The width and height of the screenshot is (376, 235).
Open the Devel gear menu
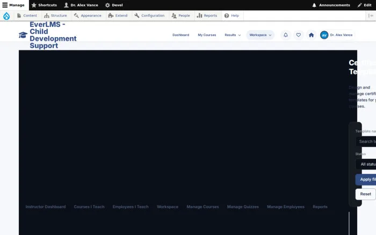coord(114,5)
